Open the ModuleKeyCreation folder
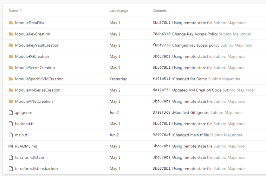This screenshot has width=266, height=176. (32, 34)
